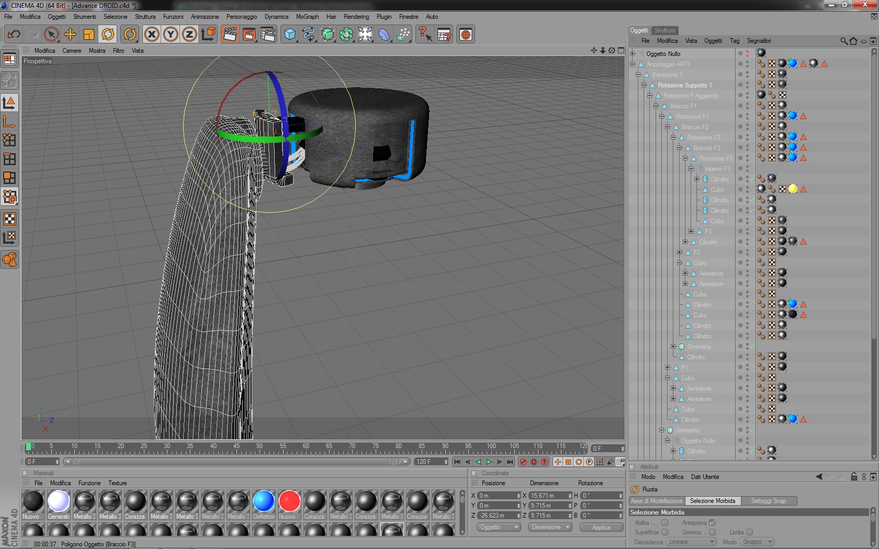Select the Rotate tool

tap(108, 35)
